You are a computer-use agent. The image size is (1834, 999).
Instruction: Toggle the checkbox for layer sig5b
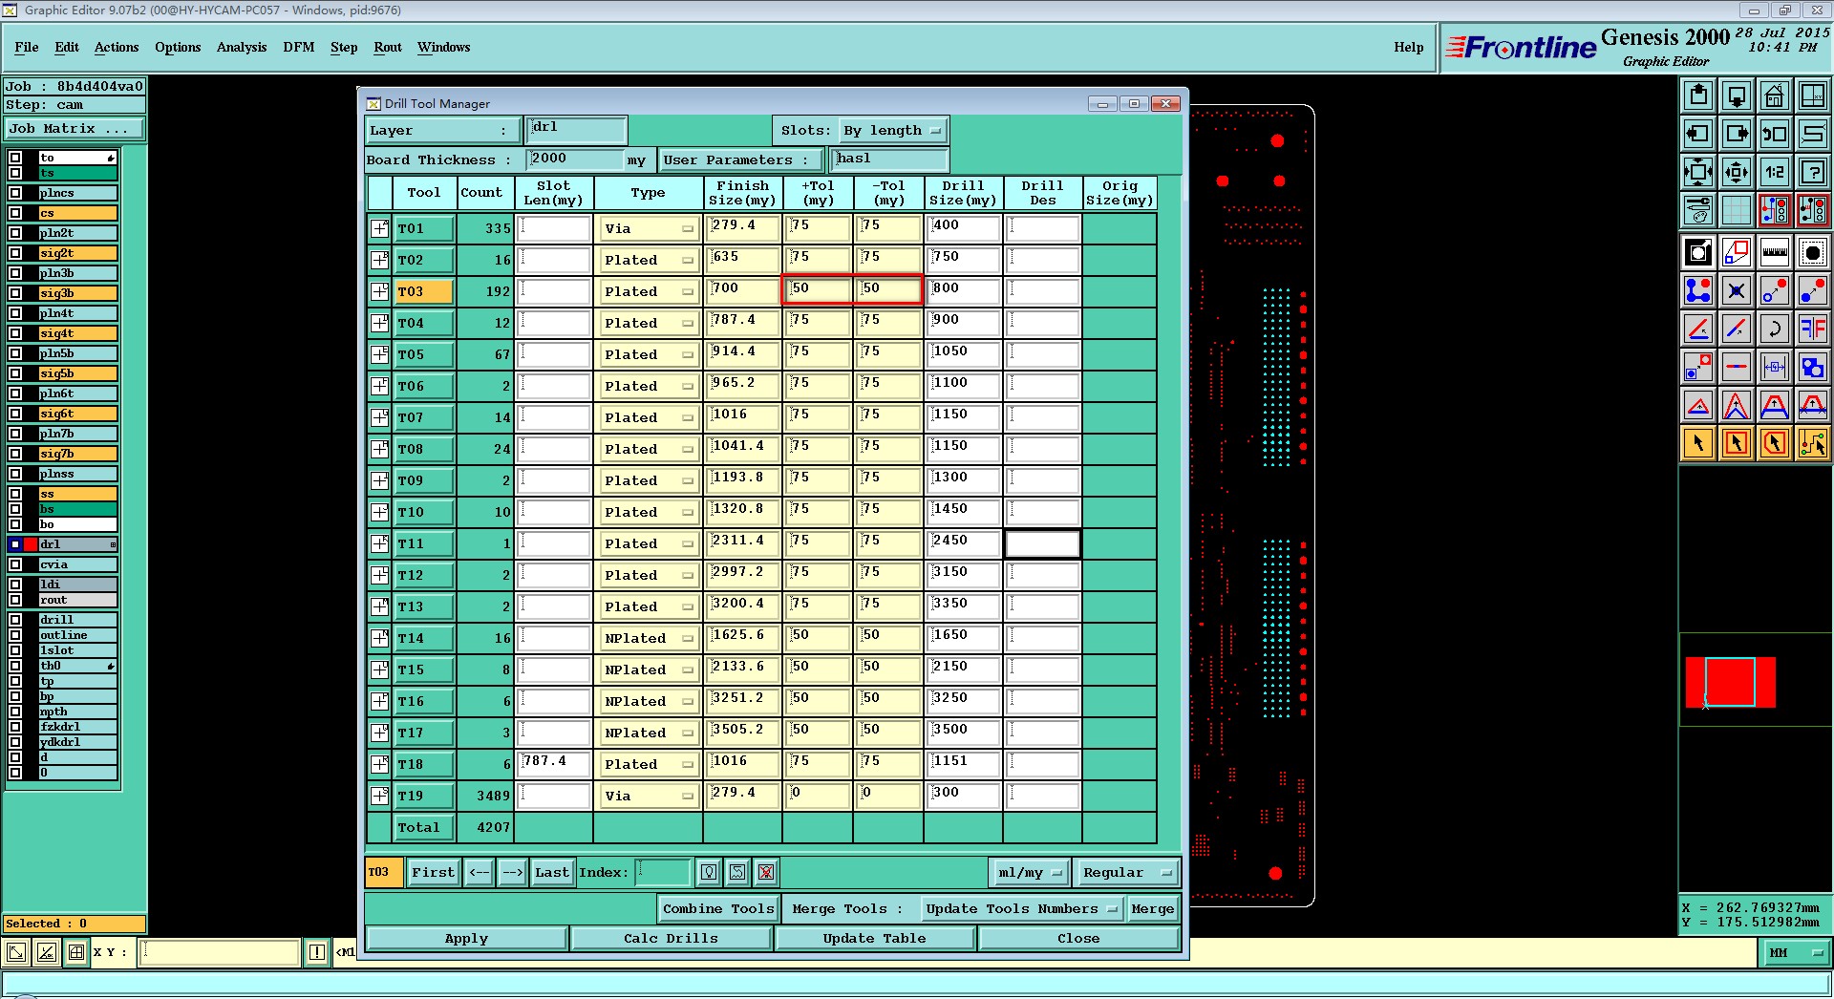click(15, 373)
